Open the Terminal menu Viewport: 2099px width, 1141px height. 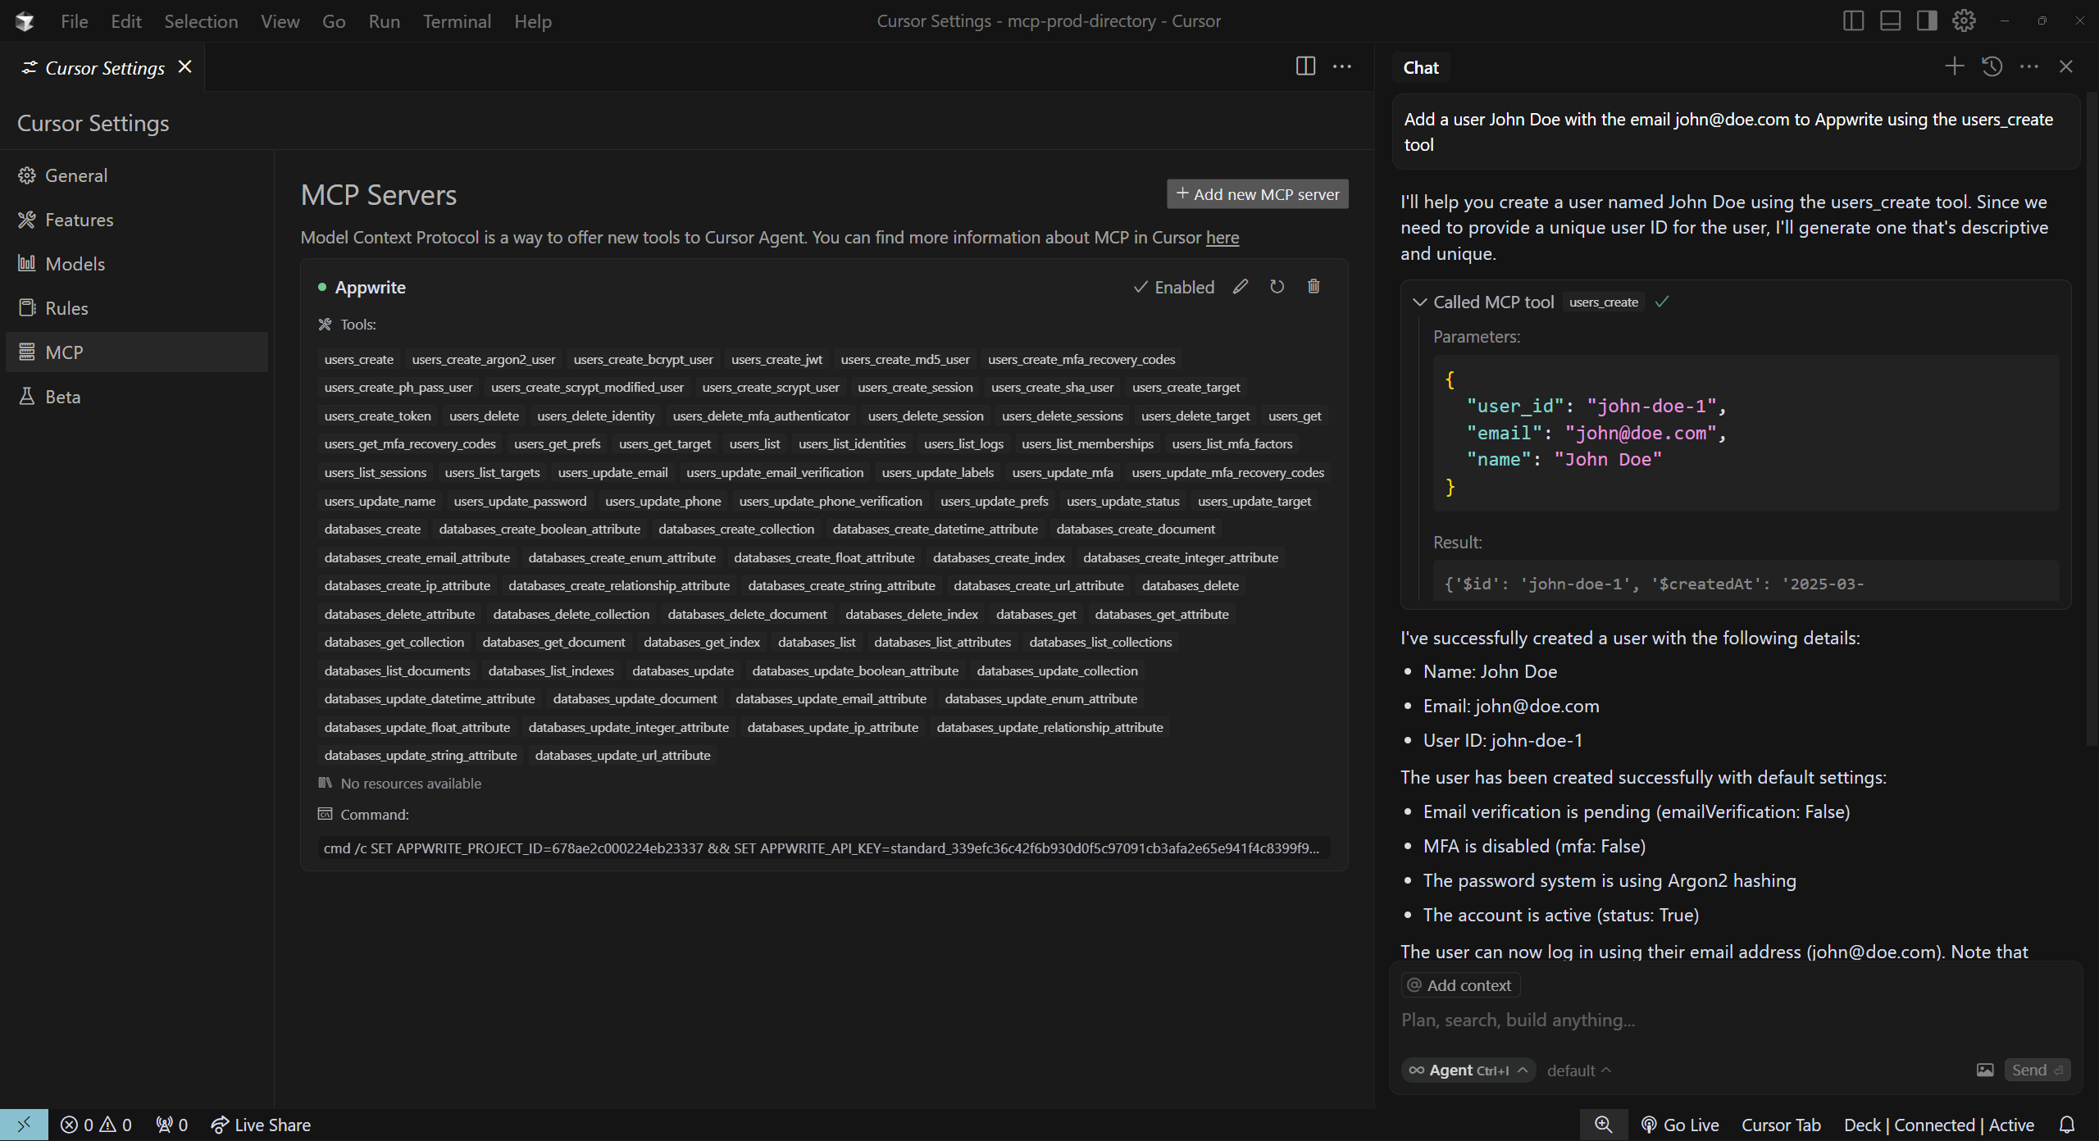coord(457,21)
